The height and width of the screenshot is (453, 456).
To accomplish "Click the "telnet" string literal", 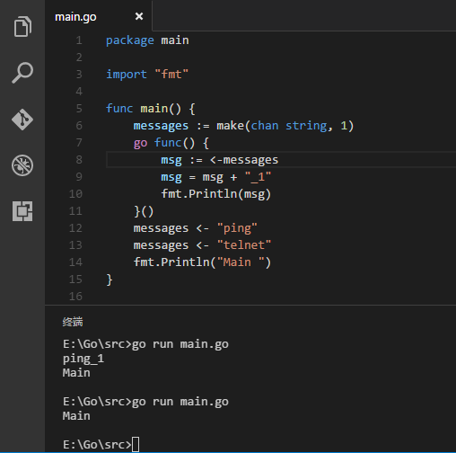I will pyautogui.click(x=244, y=245).
